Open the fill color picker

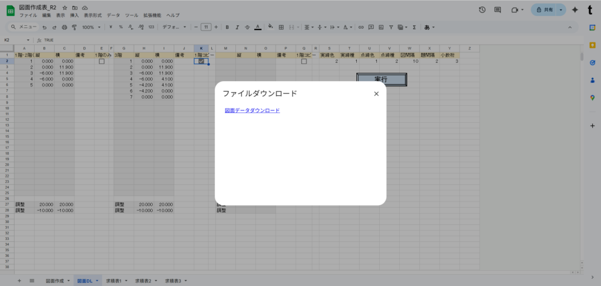[x=271, y=27]
